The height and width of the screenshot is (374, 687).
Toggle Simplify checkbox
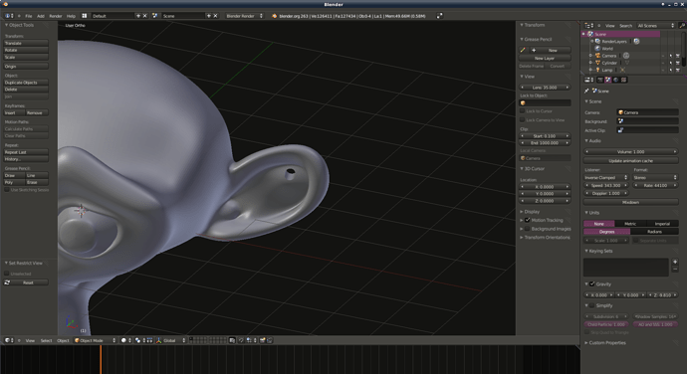pos(592,305)
